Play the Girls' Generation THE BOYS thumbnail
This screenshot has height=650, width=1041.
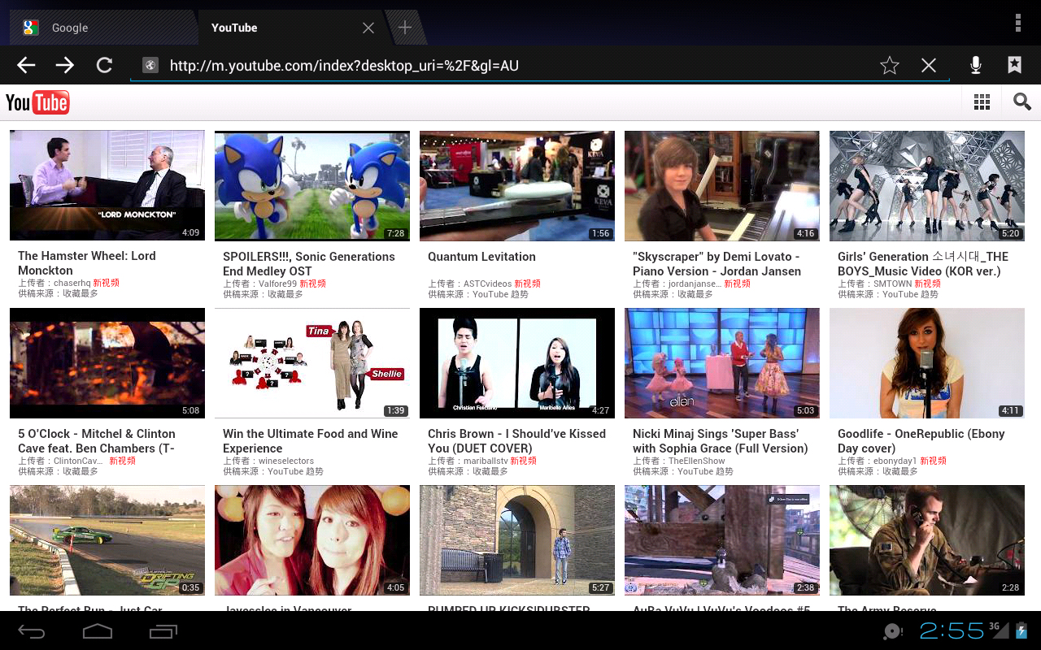(927, 186)
